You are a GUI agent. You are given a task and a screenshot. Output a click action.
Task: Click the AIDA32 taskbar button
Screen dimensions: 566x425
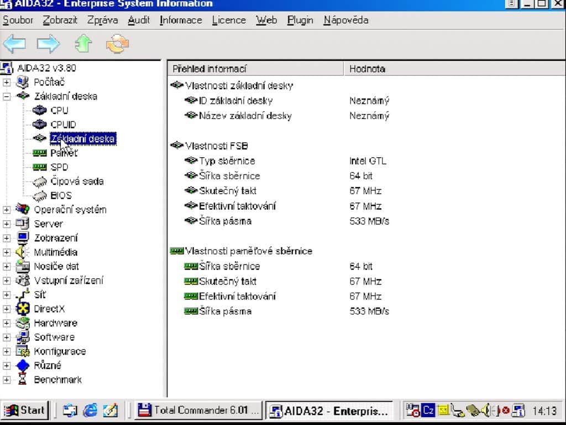[x=329, y=410]
